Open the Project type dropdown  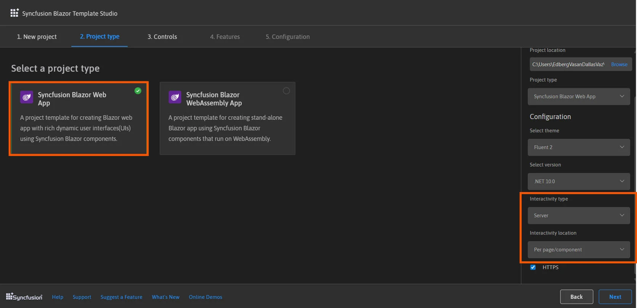pyautogui.click(x=579, y=97)
